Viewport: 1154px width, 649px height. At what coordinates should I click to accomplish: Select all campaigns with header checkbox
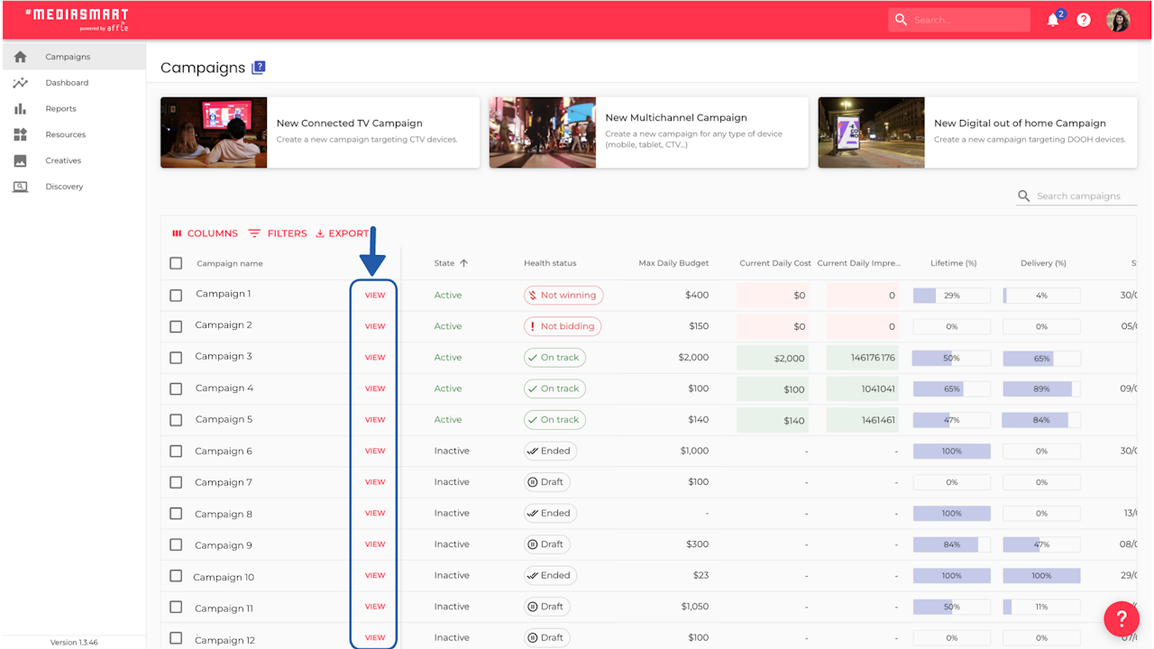[176, 263]
